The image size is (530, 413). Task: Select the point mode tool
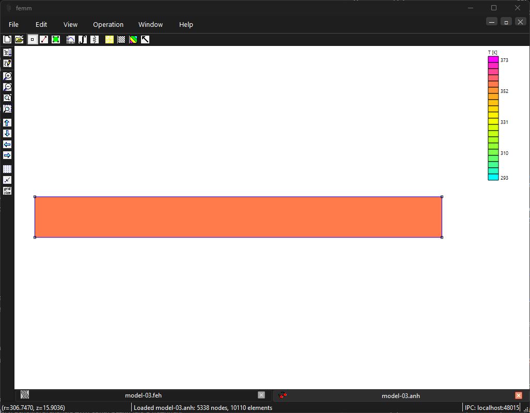click(33, 40)
